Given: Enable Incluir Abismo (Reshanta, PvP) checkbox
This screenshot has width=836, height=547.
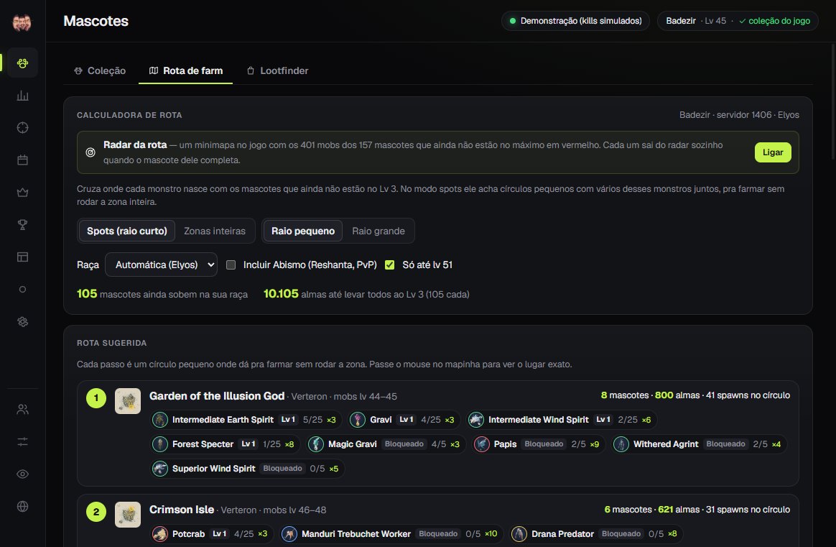Looking at the screenshot, I should [231, 265].
